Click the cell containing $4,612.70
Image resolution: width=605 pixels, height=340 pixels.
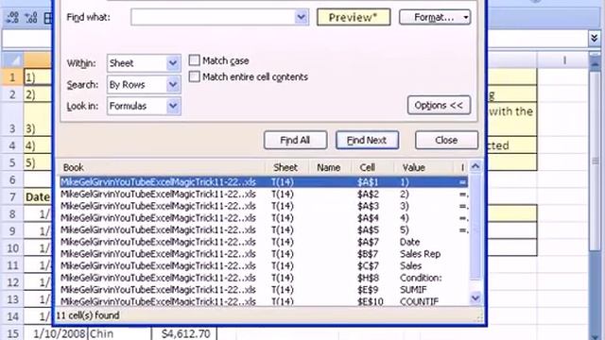click(184, 333)
